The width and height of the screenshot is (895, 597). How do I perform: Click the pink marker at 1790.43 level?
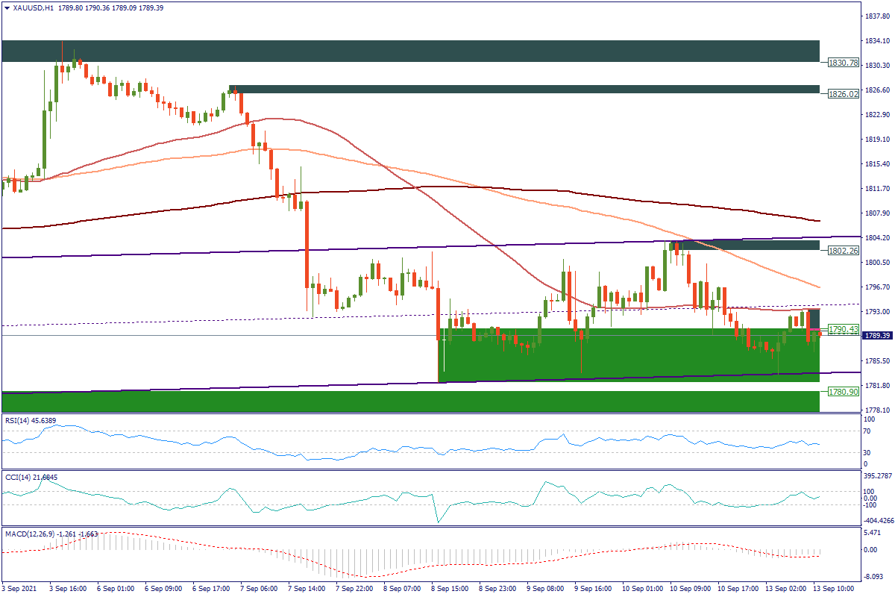[814, 329]
